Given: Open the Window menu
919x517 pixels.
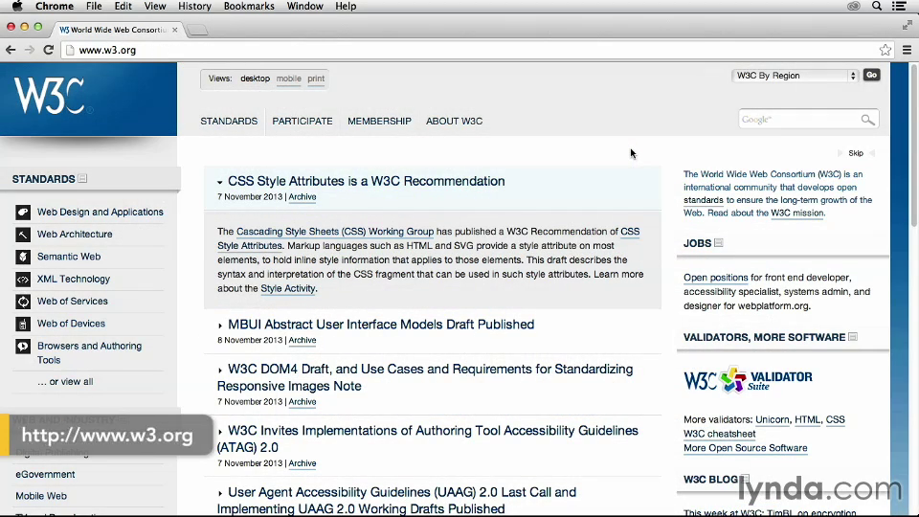Looking at the screenshot, I should coord(304,6).
